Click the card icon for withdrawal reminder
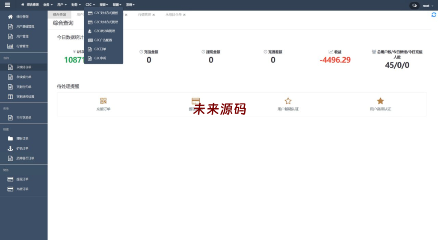This screenshot has height=240, width=438. pos(195,101)
